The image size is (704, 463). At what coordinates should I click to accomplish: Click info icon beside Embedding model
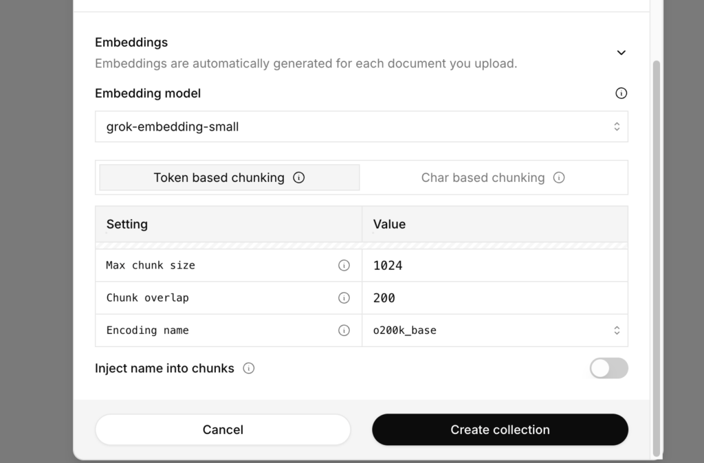(621, 93)
